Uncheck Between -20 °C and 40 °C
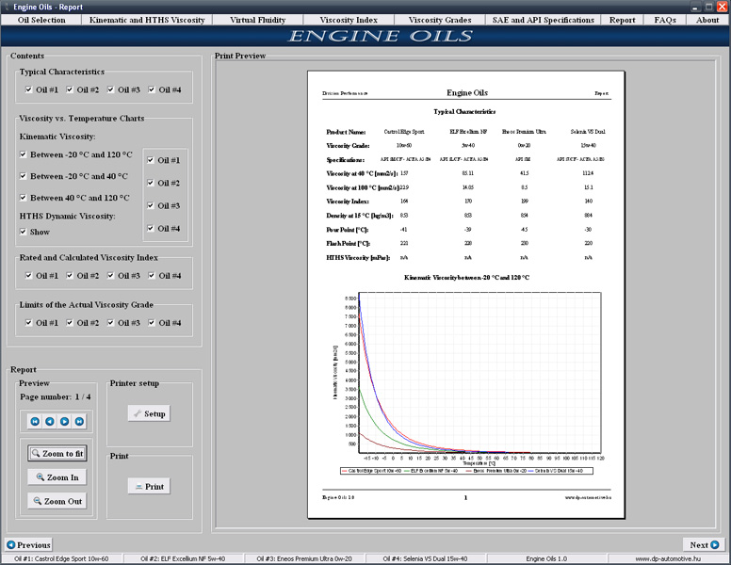 pyautogui.click(x=24, y=176)
